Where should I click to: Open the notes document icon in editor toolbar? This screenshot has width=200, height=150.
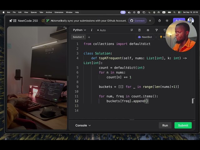(x=139, y=30)
